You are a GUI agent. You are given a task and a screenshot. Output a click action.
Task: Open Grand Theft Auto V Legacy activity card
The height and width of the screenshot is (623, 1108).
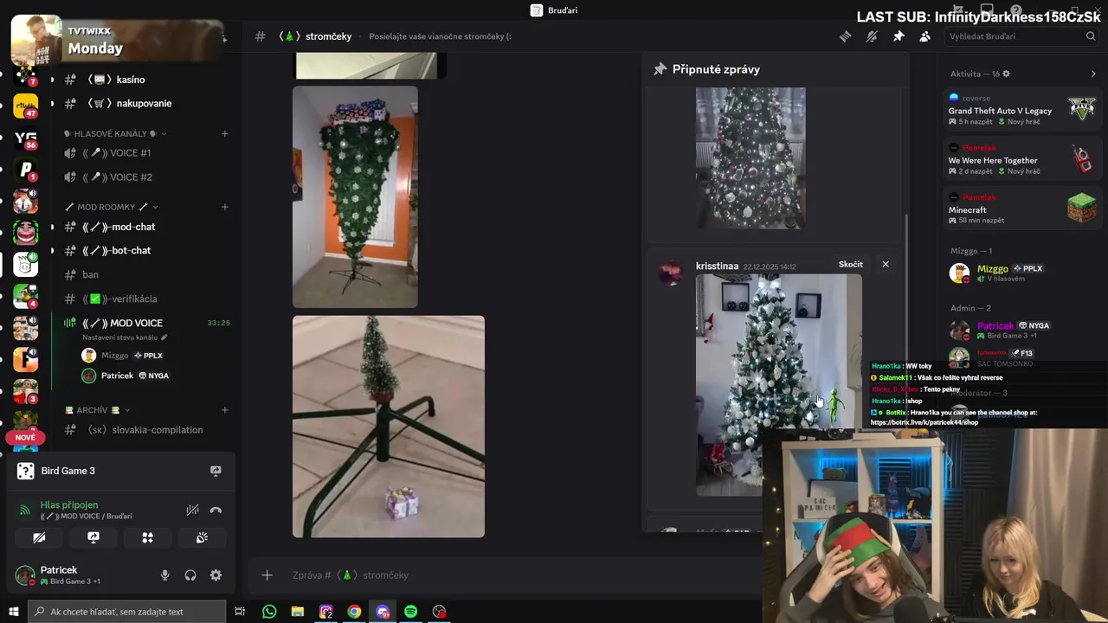click(1022, 110)
